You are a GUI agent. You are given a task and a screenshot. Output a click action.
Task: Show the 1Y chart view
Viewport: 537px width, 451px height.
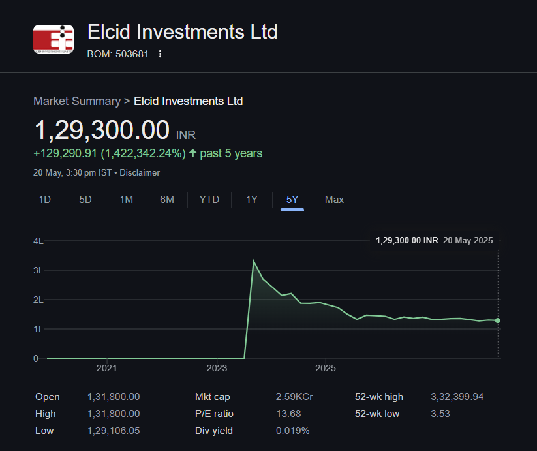click(x=252, y=200)
